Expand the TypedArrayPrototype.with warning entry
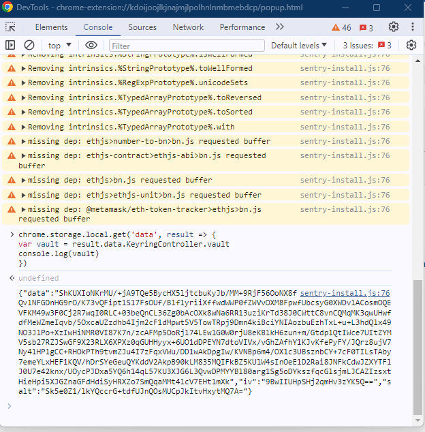 click(x=23, y=127)
